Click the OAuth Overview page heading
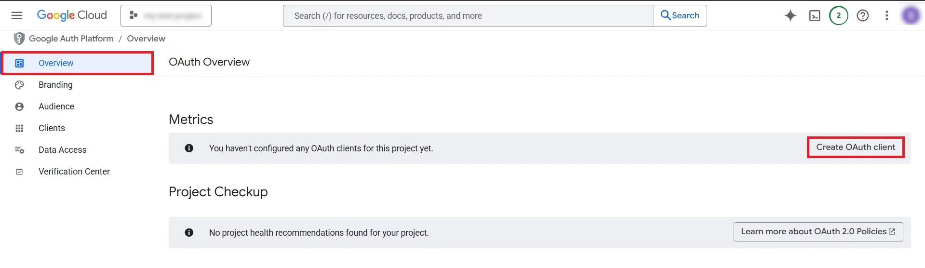 point(209,62)
